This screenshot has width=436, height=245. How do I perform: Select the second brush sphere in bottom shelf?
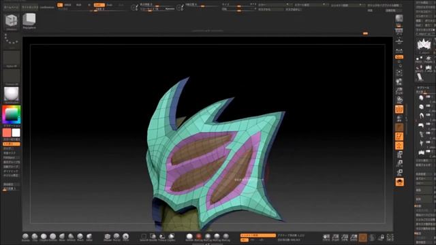(x=35, y=236)
